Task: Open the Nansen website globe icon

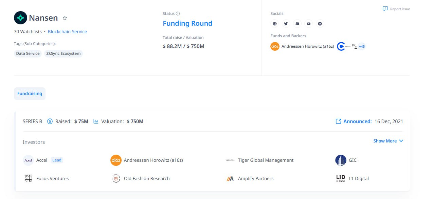Action: pos(275,24)
